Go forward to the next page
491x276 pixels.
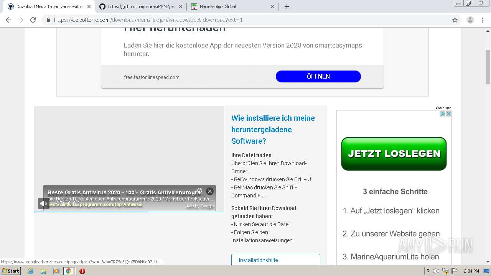(x=21, y=20)
